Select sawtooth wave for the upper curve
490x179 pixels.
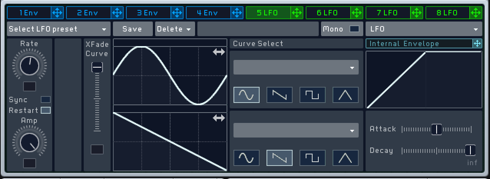coord(280,94)
